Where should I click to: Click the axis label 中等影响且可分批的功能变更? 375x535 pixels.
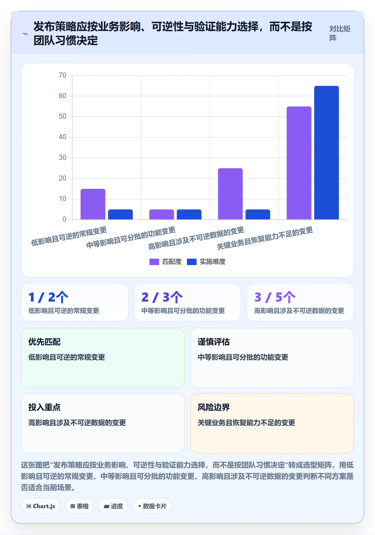pyautogui.click(x=131, y=237)
